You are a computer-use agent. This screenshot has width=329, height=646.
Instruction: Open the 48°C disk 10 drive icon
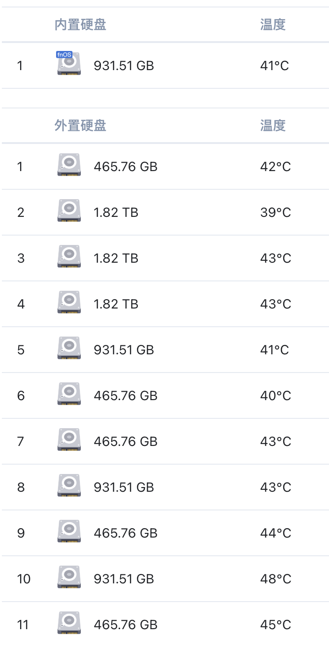[69, 577]
